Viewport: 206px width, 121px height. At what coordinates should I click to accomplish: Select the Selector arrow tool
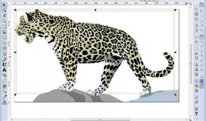tap(4, 5)
